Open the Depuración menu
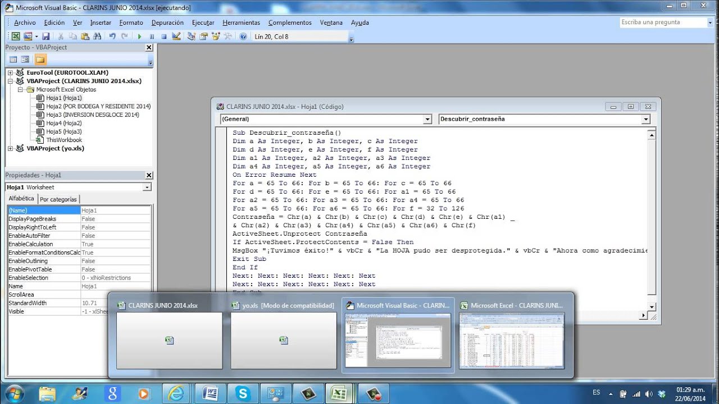The width and height of the screenshot is (719, 404). coord(167,22)
